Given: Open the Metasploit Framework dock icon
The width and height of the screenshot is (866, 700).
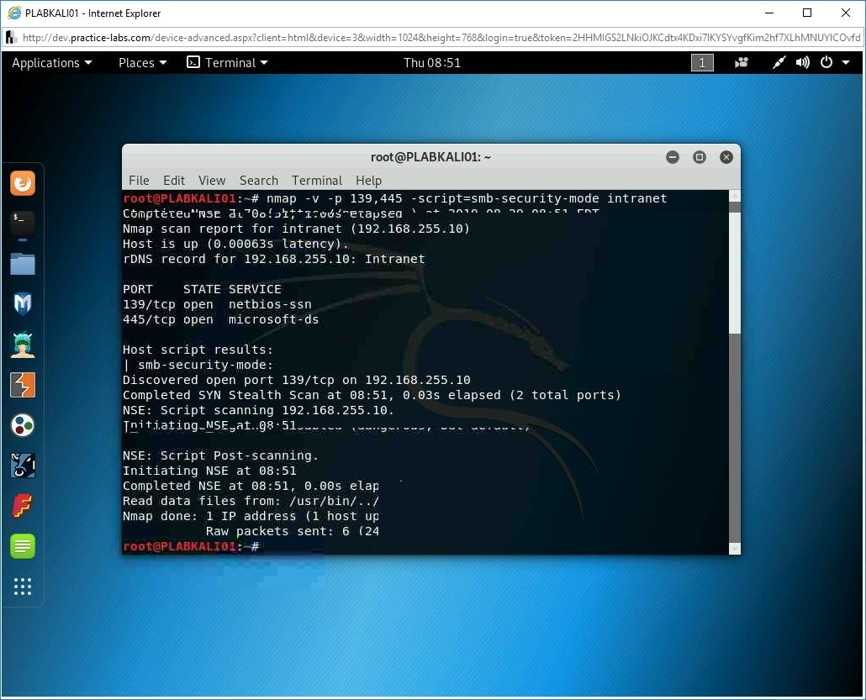Looking at the screenshot, I should (x=23, y=303).
